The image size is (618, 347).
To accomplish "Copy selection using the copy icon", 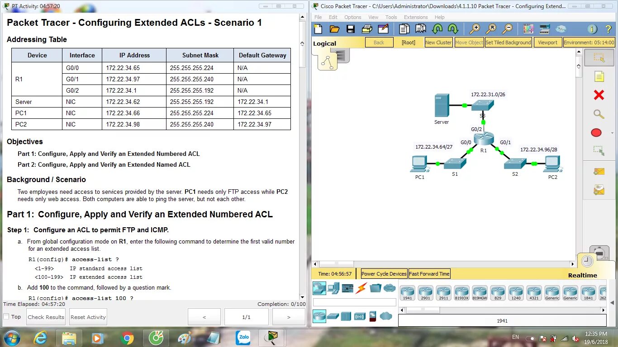I will point(404,29).
